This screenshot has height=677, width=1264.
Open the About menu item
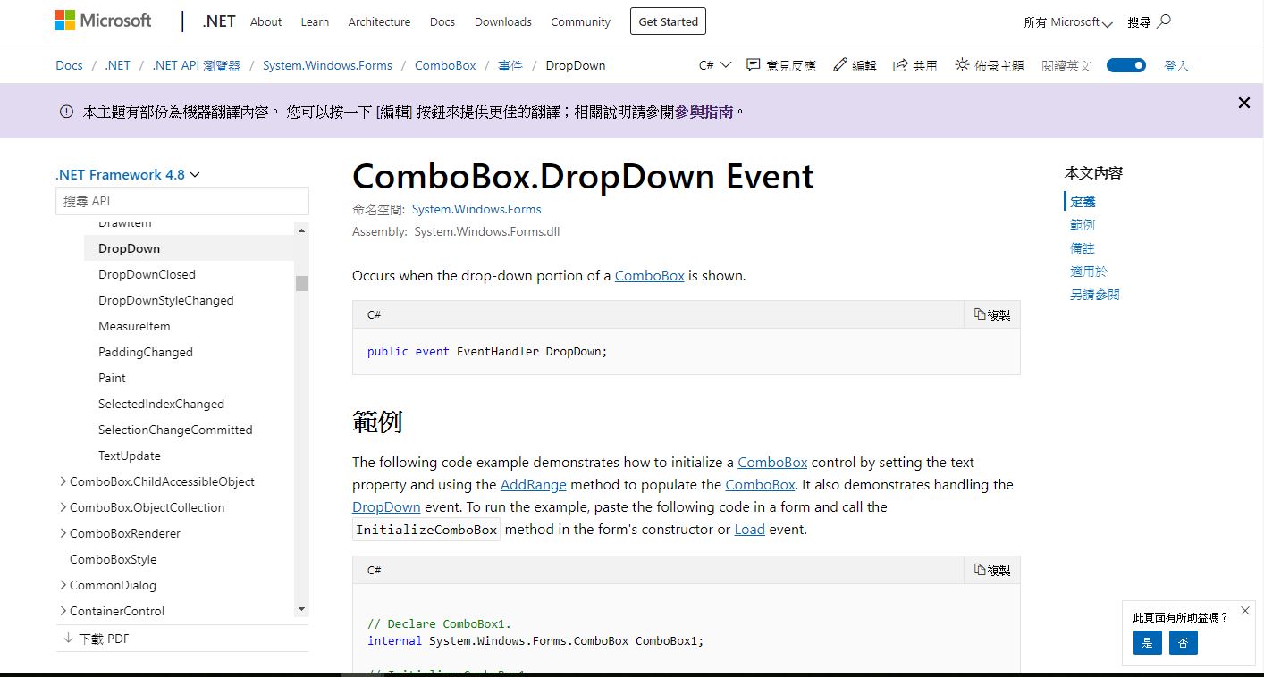coord(265,21)
